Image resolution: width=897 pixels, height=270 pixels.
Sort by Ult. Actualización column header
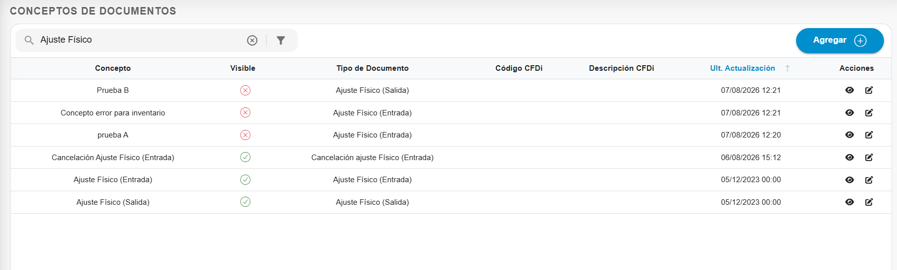[742, 68]
